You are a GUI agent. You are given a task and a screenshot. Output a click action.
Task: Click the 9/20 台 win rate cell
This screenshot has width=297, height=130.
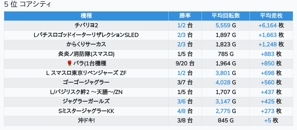[185, 64]
